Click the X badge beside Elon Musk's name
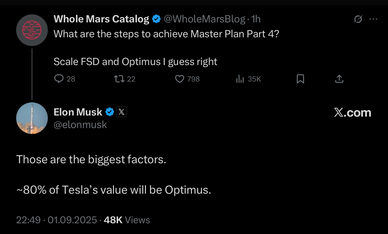Image resolution: width=388 pixels, height=234 pixels. [x=121, y=112]
